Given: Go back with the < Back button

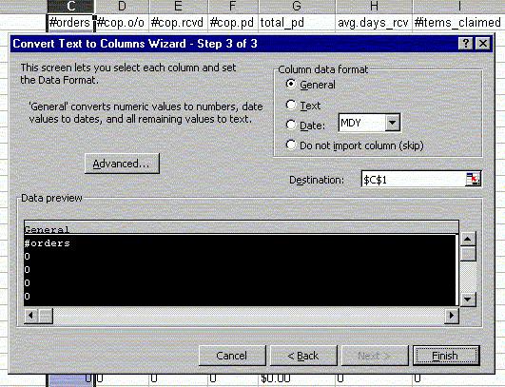Looking at the screenshot, I should [303, 356].
